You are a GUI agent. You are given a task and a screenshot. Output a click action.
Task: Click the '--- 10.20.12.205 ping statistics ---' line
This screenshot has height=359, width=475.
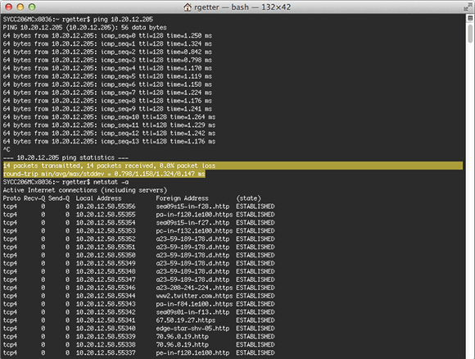pyautogui.click(x=66, y=157)
